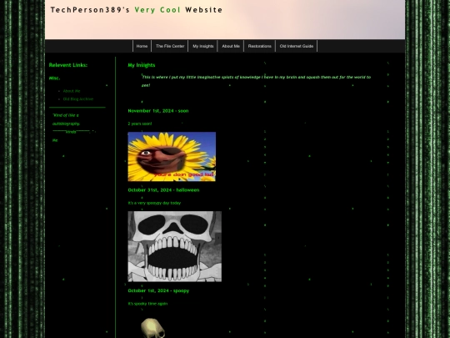Click the 'Misc.' sidebar subheading
Screen dimensions: 450x338
[x=54, y=78]
